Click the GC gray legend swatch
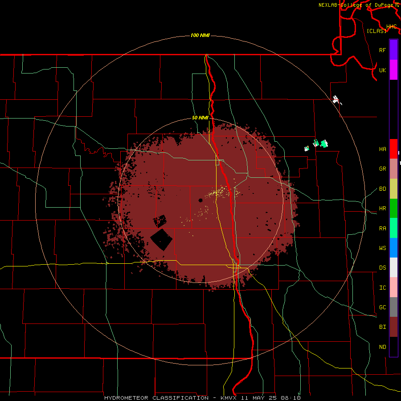Image resolution: width=401 pixels, height=401 pixels. tap(393, 307)
